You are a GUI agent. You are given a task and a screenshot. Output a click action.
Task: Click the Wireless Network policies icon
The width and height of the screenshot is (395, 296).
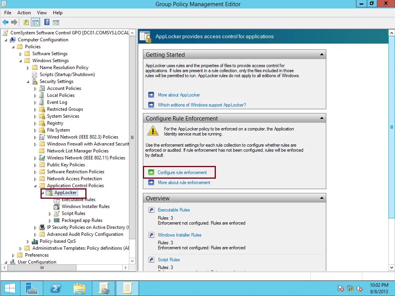coord(42,158)
